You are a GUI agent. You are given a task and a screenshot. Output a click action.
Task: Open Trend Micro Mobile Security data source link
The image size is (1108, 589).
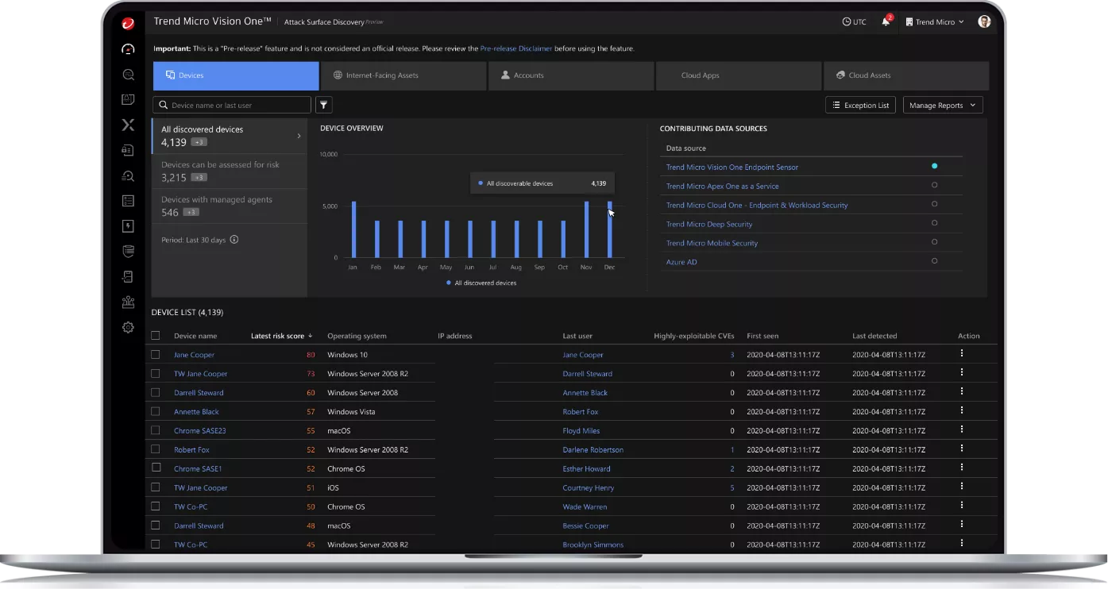coord(712,243)
